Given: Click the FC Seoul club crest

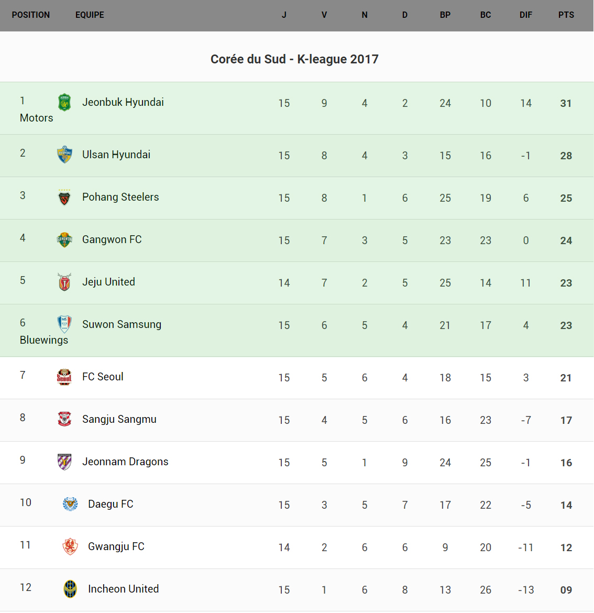Looking at the screenshot, I should [x=64, y=377].
